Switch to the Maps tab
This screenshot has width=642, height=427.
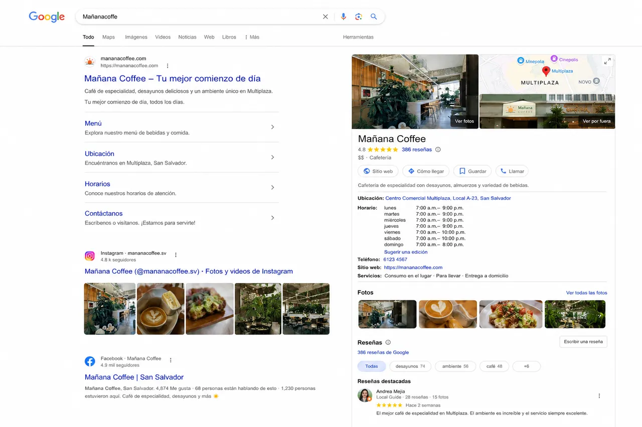coord(108,37)
